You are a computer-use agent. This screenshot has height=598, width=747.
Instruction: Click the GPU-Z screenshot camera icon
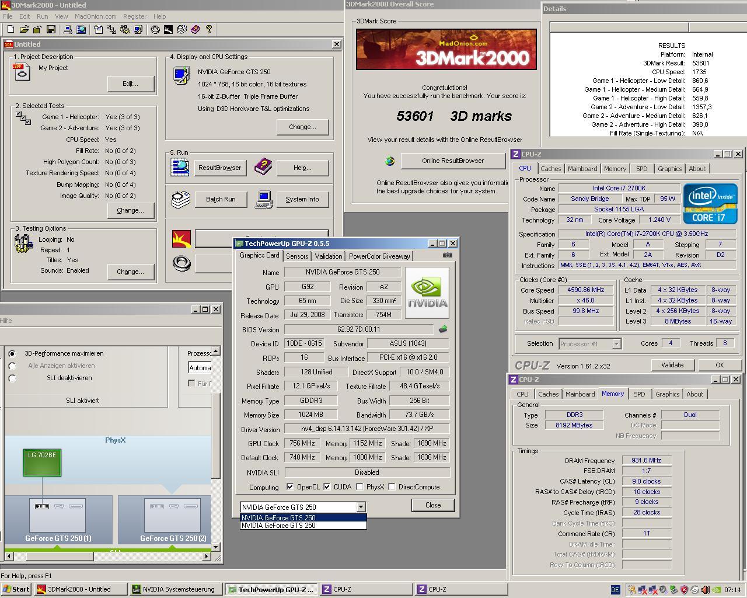click(x=447, y=255)
